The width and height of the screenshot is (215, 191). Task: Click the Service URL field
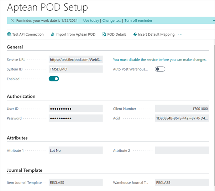point(75,60)
